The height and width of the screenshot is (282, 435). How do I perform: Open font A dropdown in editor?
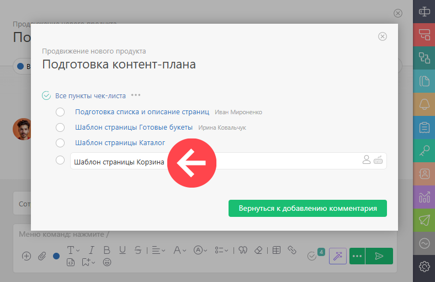pos(179,250)
